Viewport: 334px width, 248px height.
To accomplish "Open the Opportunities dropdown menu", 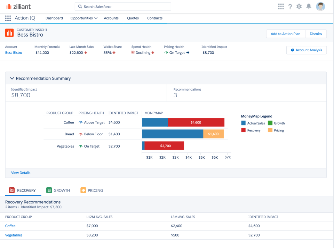I will point(83,18).
